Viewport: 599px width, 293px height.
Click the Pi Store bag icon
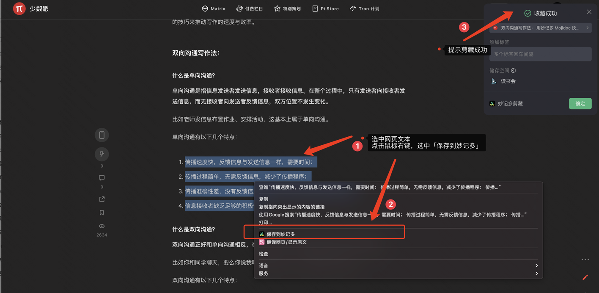(x=315, y=8)
